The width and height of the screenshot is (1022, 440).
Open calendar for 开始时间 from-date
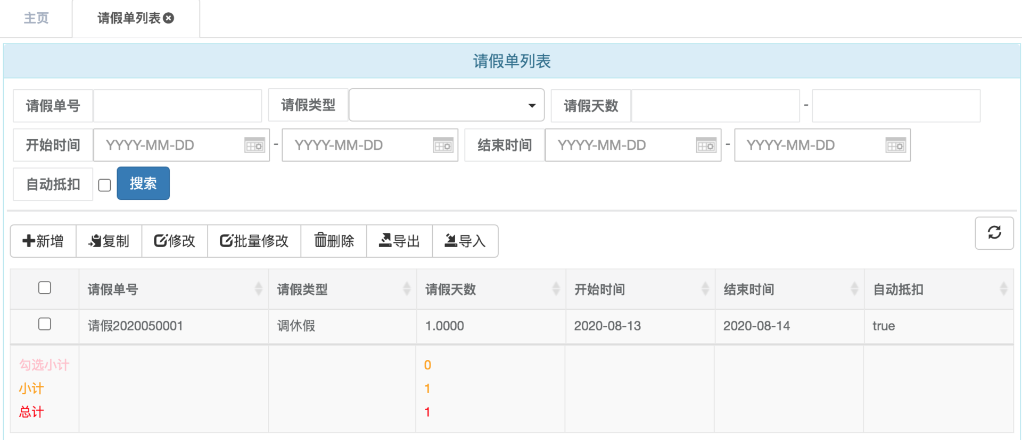[254, 145]
